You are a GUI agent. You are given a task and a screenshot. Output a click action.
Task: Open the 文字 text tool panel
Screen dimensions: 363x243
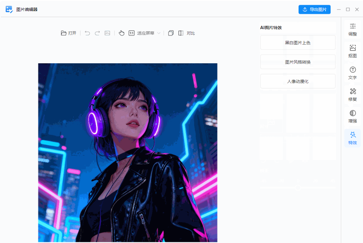click(x=352, y=73)
